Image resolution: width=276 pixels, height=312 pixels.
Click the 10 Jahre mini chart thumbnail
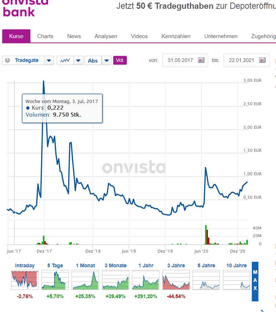coord(237,280)
